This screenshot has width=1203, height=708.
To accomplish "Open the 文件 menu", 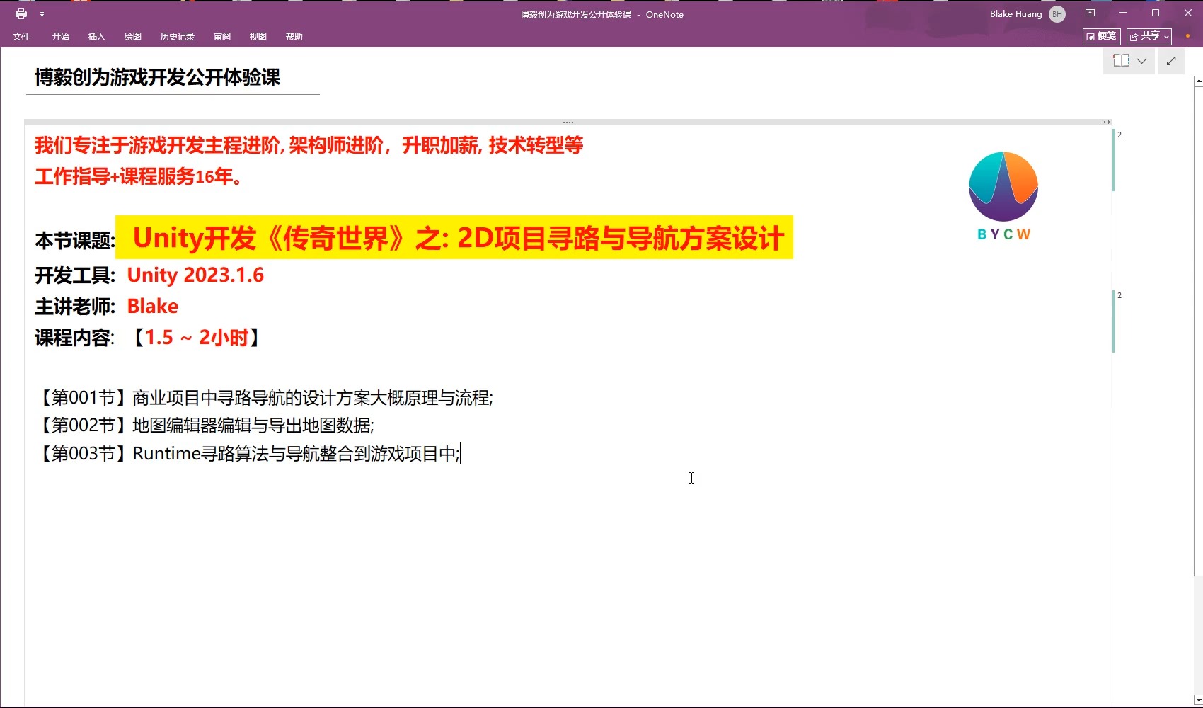I will [21, 37].
